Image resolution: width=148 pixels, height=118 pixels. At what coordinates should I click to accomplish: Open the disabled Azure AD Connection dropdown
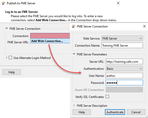click(x=124, y=90)
